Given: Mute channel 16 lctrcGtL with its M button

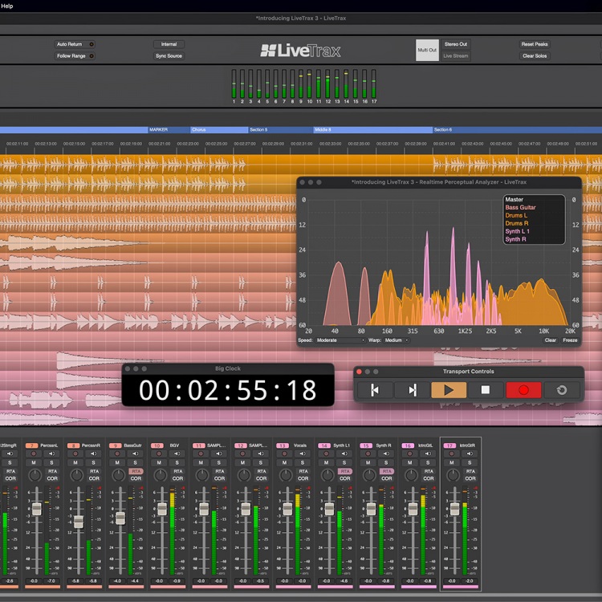Looking at the screenshot, I should click(409, 462).
